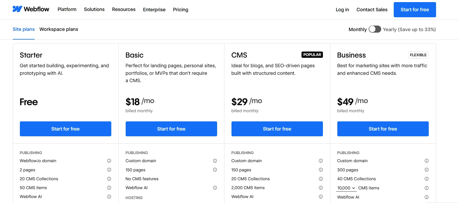This screenshot has width=458, height=203.
Task: Select the Yearly (Save up to 33%) label
Action: 409,30
